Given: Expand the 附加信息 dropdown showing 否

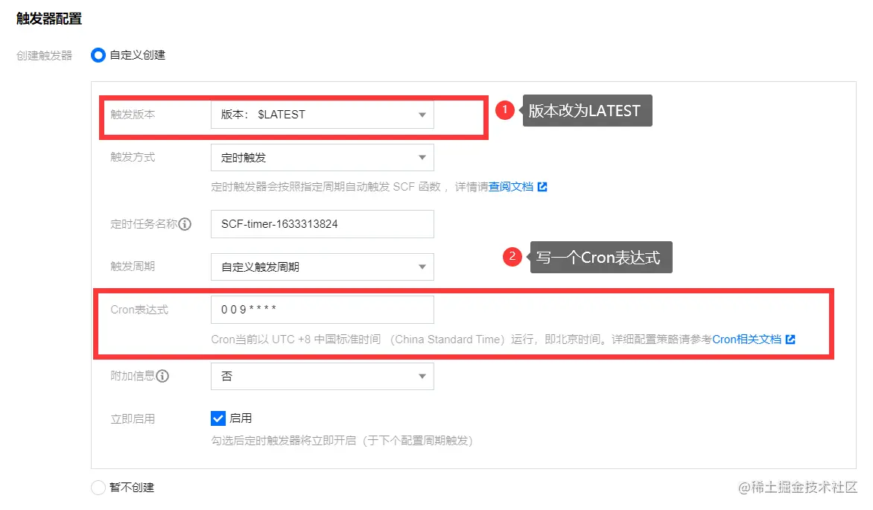Looking at the screenshot, I should coord(322,376).
